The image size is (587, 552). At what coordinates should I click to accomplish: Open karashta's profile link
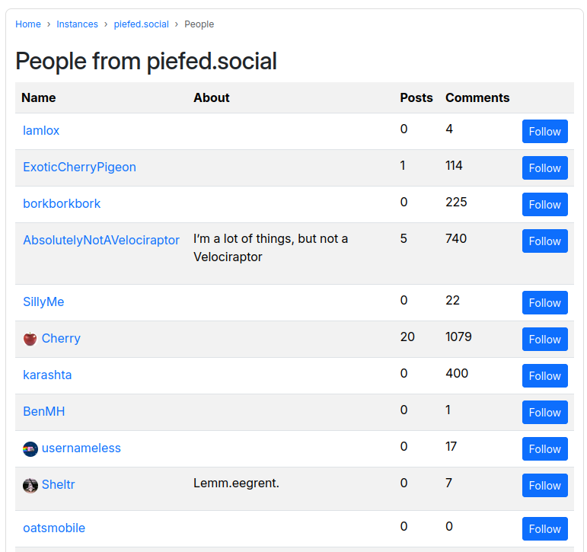point(47,375)
